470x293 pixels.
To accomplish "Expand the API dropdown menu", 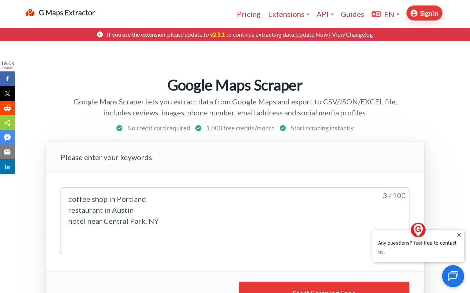I will pyautogui.click(x=325, y=14).
